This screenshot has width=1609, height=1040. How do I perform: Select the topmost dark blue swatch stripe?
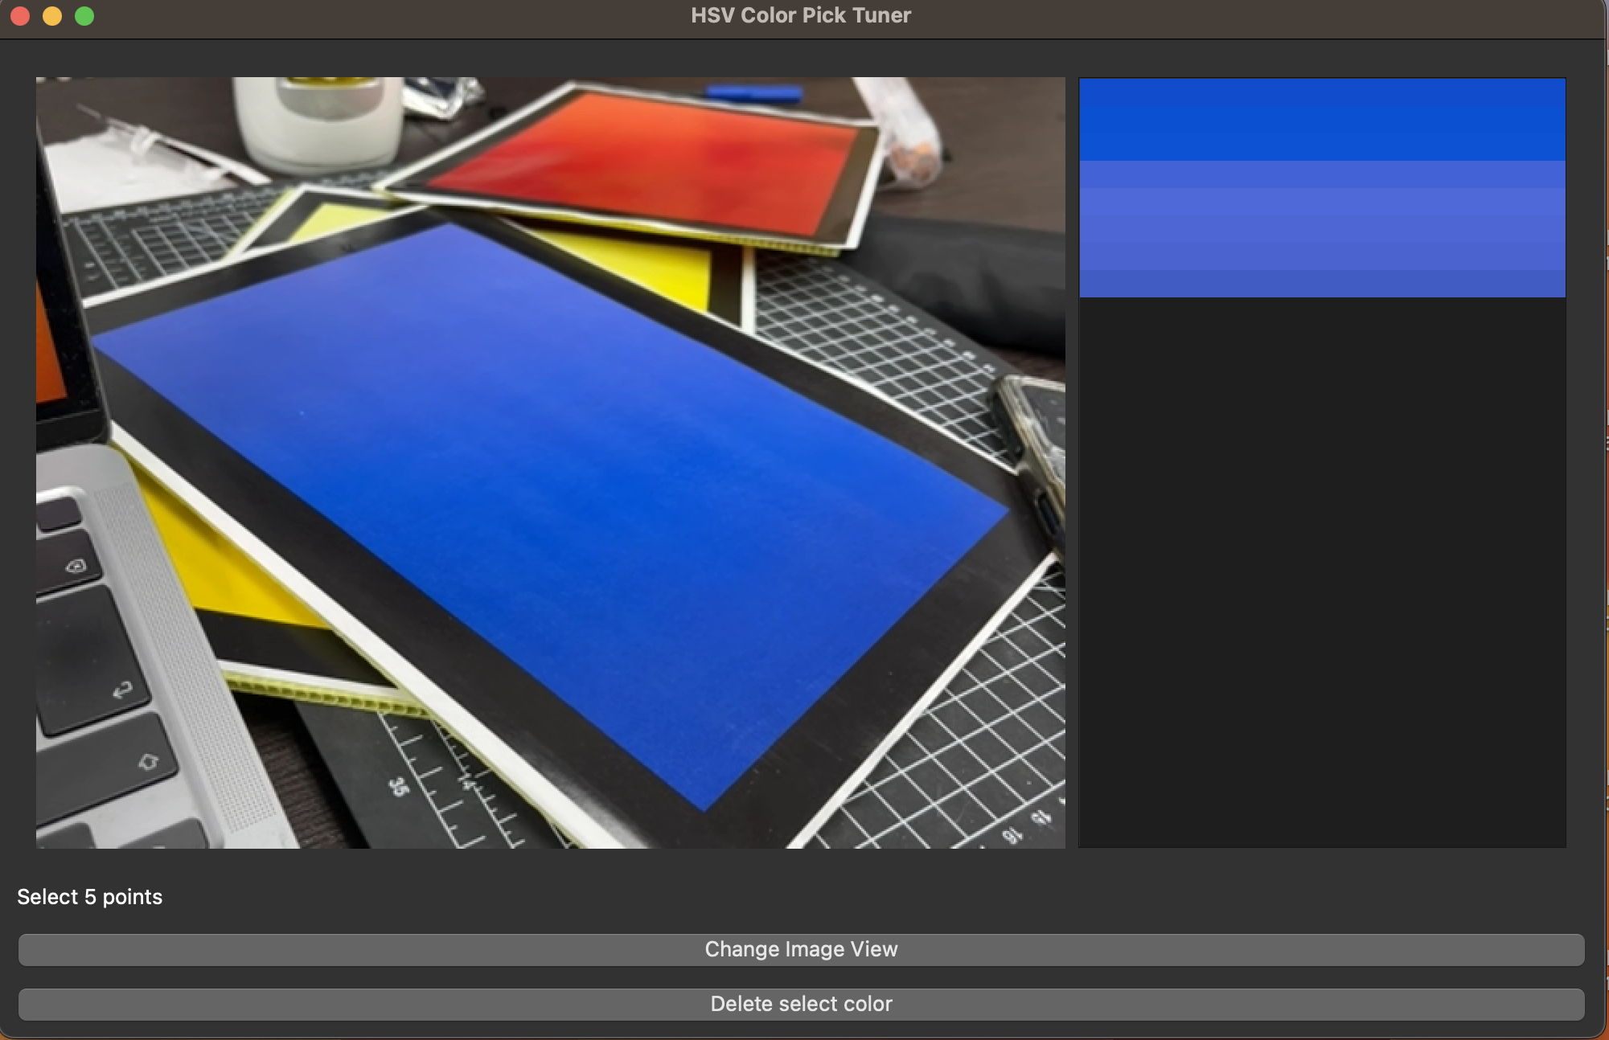tap(1322, 92)
